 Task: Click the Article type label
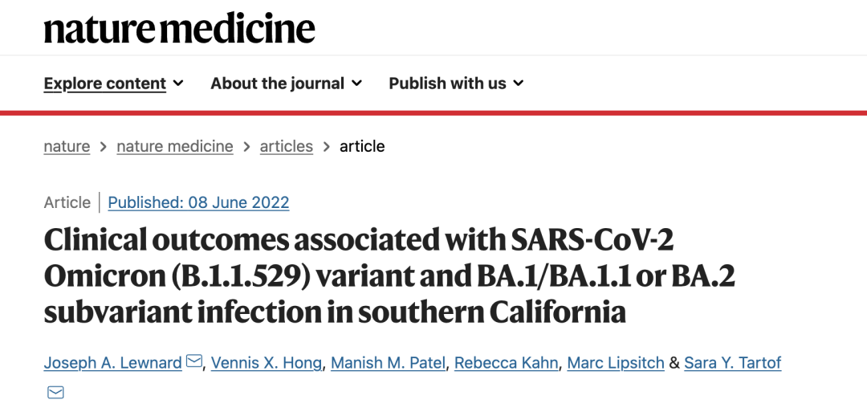pyautogui.click(x=67, y=202)
